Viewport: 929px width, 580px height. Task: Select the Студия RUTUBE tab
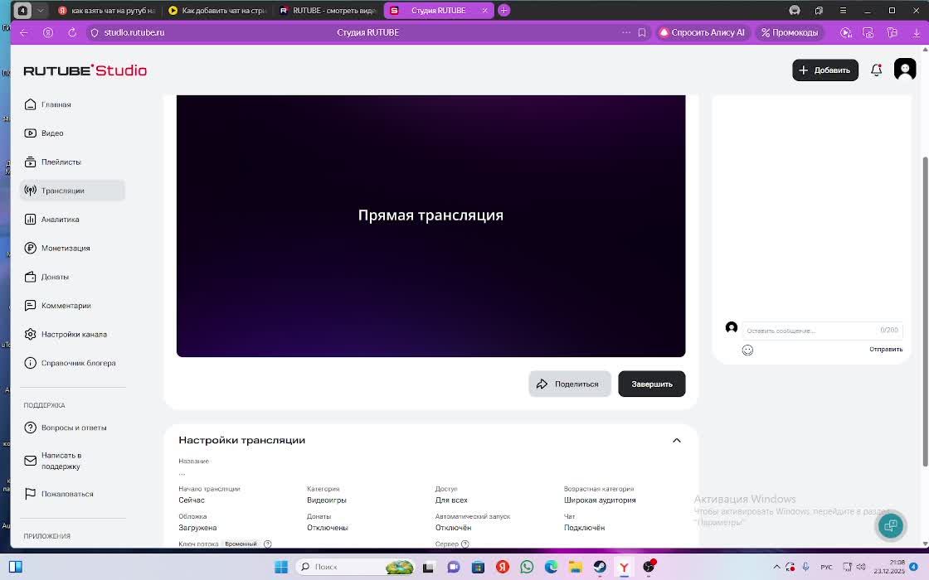pos(439,11)
